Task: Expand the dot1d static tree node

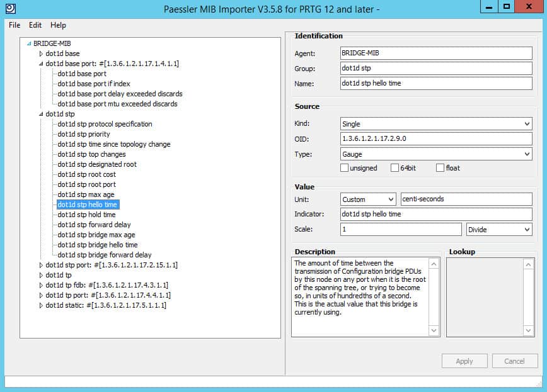Action: click(x=40, y=305)
